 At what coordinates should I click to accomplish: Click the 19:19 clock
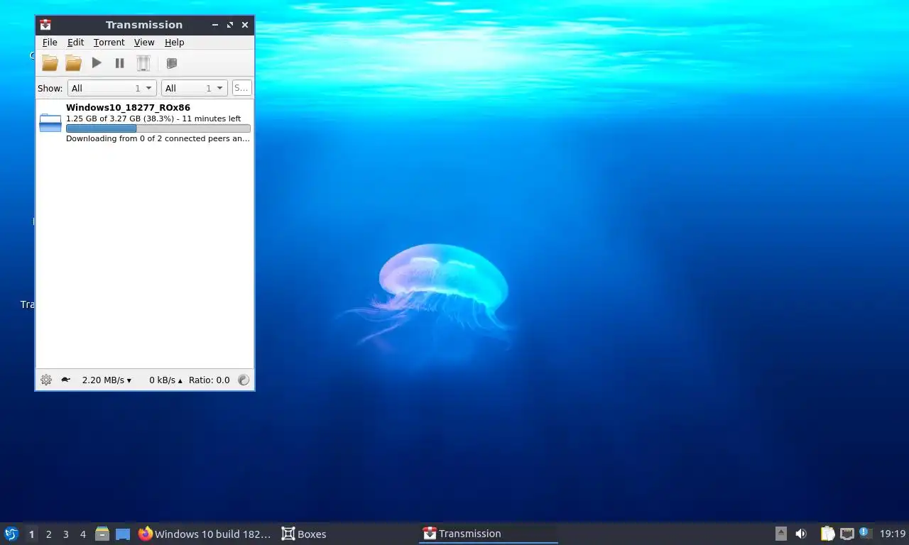click(x=893, y=534)
